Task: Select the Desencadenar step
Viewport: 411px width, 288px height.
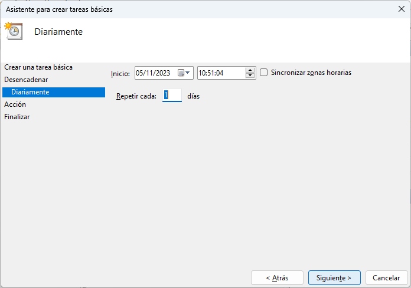Action: pos(26,80)
